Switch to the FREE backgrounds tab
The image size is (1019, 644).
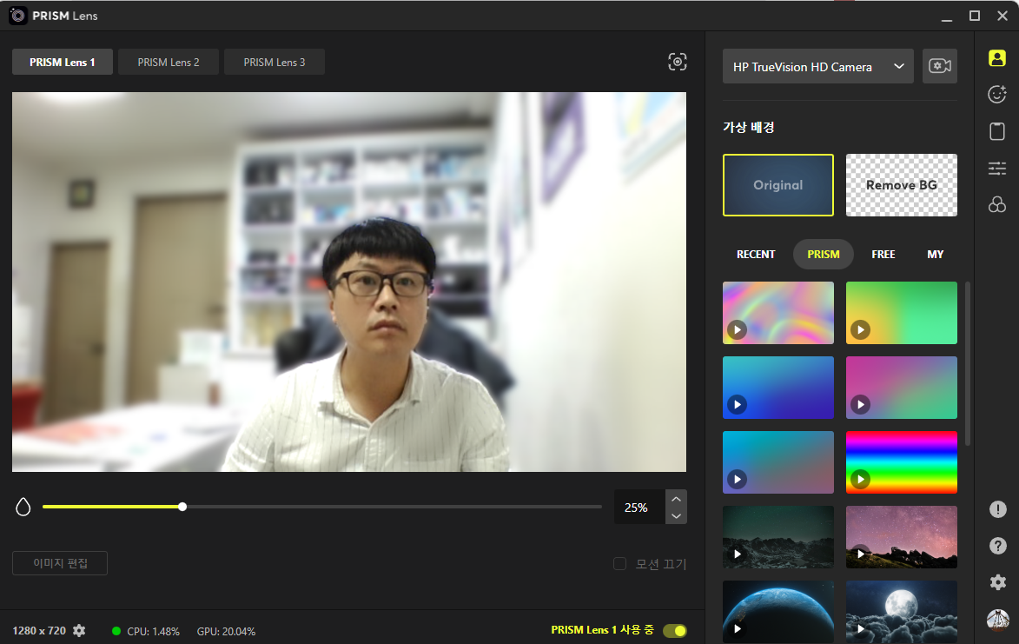pos(883,254)
